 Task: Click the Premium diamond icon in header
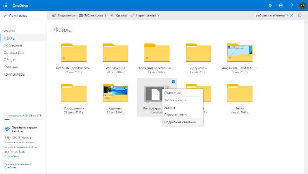click(x=269, y=5)
